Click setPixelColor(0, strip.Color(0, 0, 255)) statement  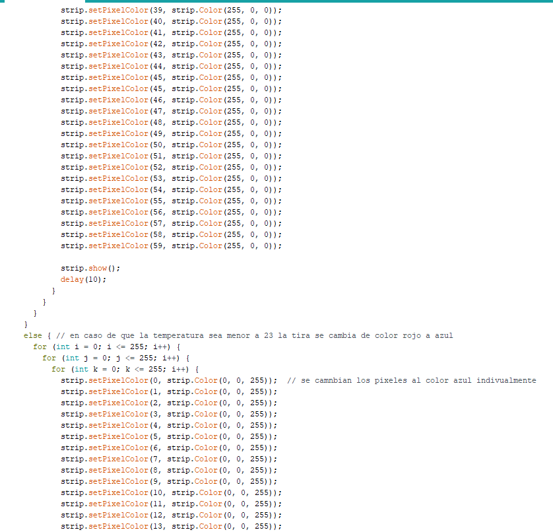tap(169, 381)
